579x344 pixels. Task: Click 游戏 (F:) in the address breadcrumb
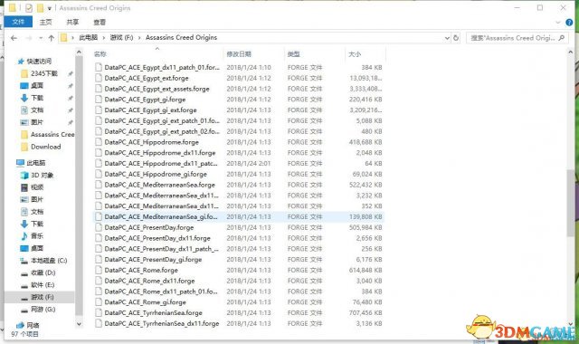coord(121,37)
